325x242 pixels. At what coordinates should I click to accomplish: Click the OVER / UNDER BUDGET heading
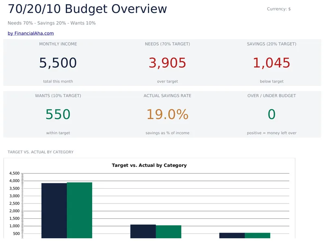271,96
